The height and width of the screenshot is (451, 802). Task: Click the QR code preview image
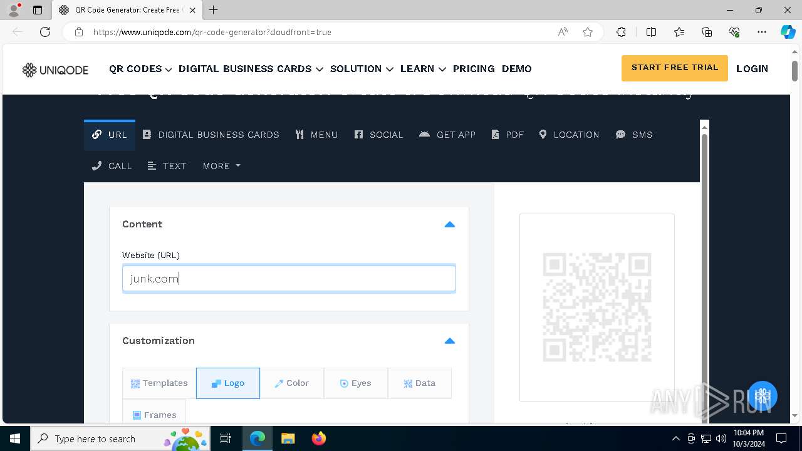tap(597, 307)
